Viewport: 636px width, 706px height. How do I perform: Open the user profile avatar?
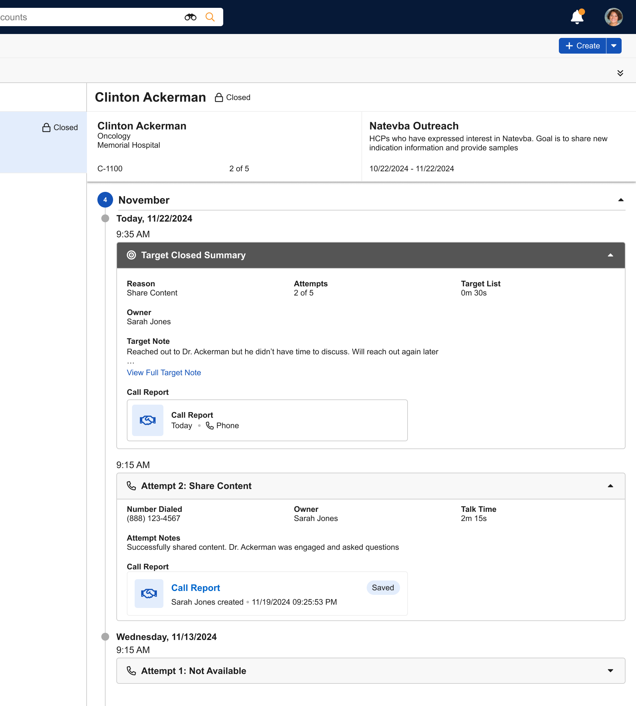point(613,17)
